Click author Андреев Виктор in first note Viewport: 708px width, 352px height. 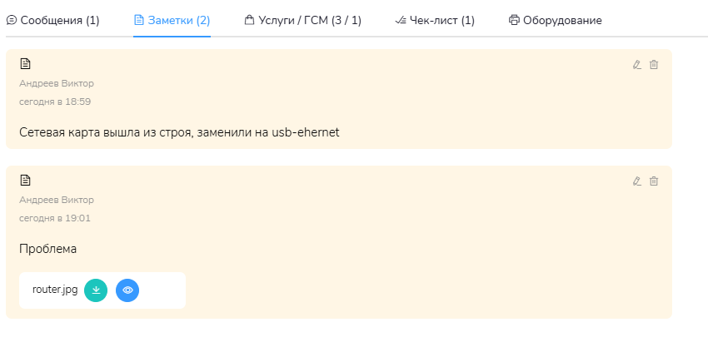coord(57,83)
